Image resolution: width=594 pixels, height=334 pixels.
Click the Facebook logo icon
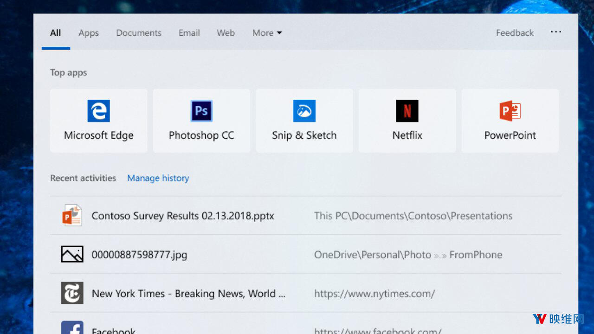(x=72, y=328)
